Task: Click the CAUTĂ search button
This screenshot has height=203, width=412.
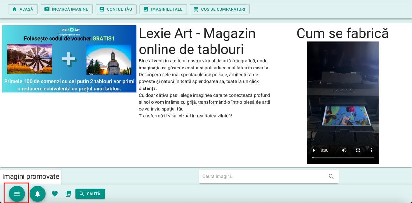Action: (x=90, y=194)
